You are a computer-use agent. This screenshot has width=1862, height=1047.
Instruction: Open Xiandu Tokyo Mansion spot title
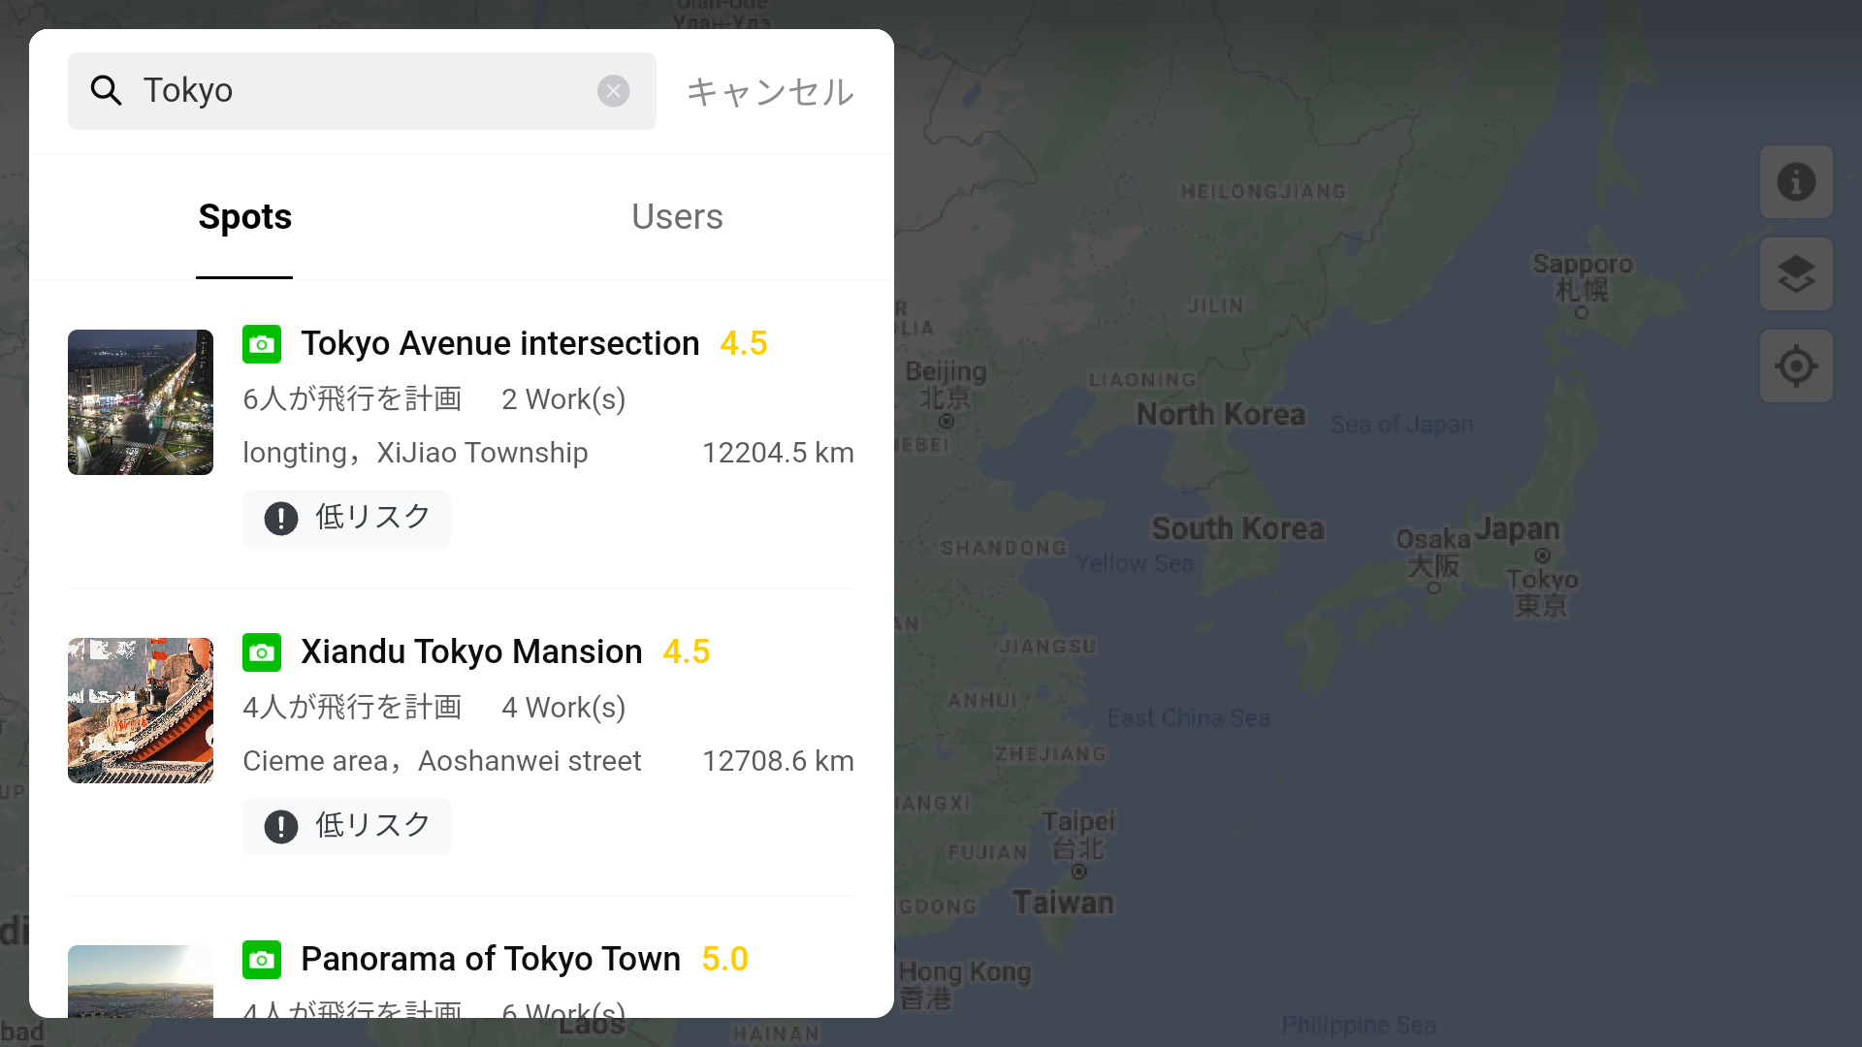tap(471, 651)
